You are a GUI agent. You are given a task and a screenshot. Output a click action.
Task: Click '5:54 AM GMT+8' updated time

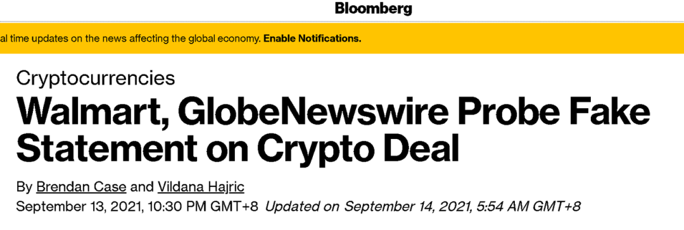pyautogui.click(x=528, y=207)
